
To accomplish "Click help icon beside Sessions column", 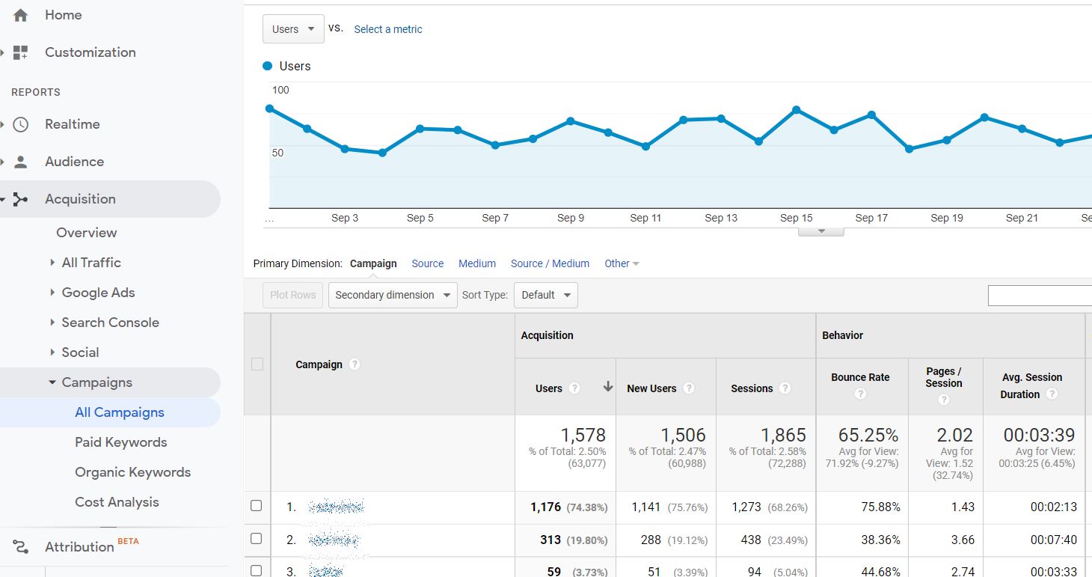I will (785, 388).
